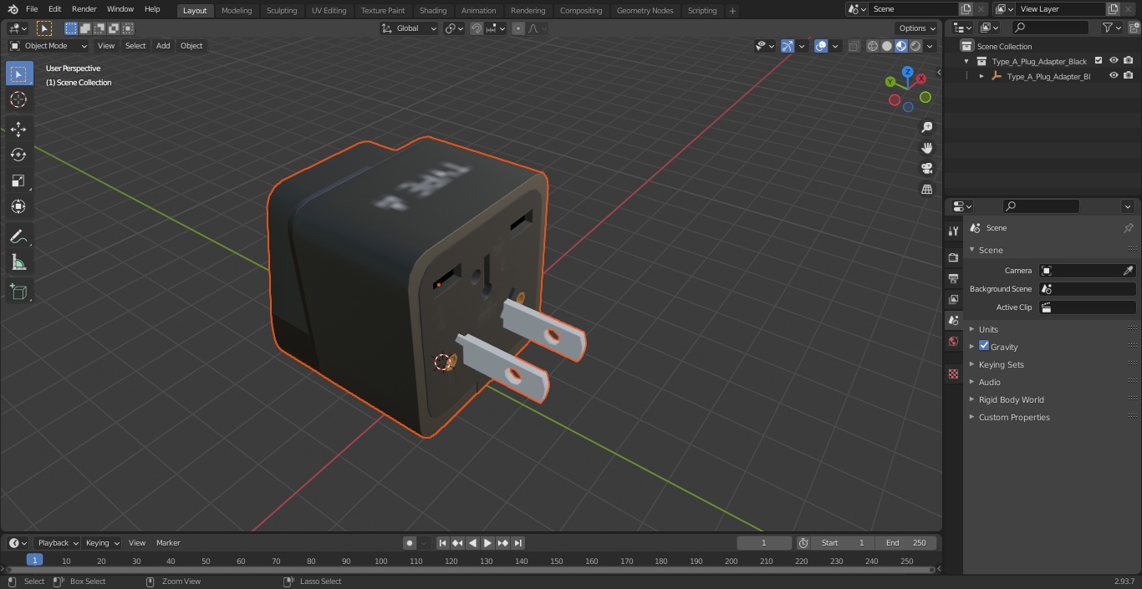Click the outliner search field

coord(1050,28)
